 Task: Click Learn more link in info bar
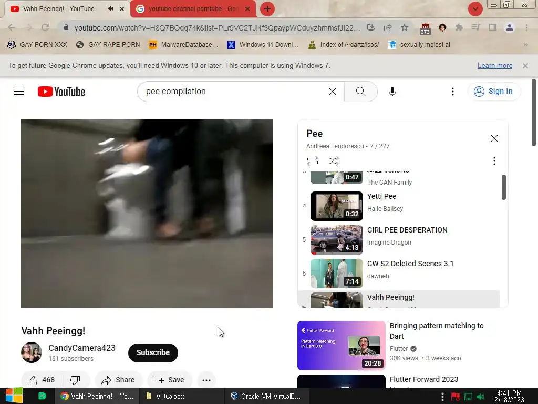(x=495, y=66)
